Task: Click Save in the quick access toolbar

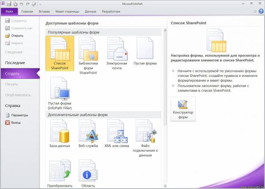Action: point(9,4)
